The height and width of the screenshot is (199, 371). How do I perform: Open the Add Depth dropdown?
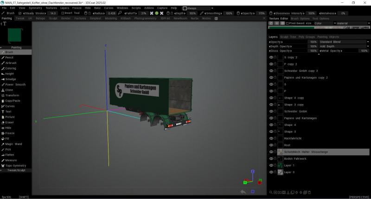pyautogui.click(x=344, y=46)
